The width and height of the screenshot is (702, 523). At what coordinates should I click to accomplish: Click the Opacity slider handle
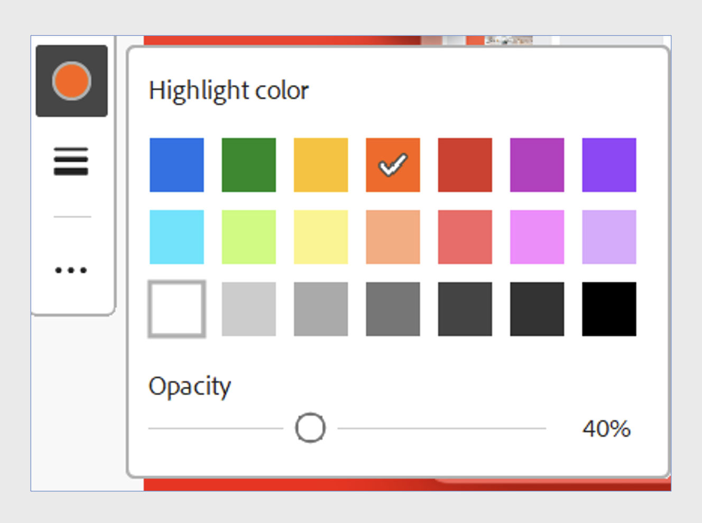coord(310,428)
